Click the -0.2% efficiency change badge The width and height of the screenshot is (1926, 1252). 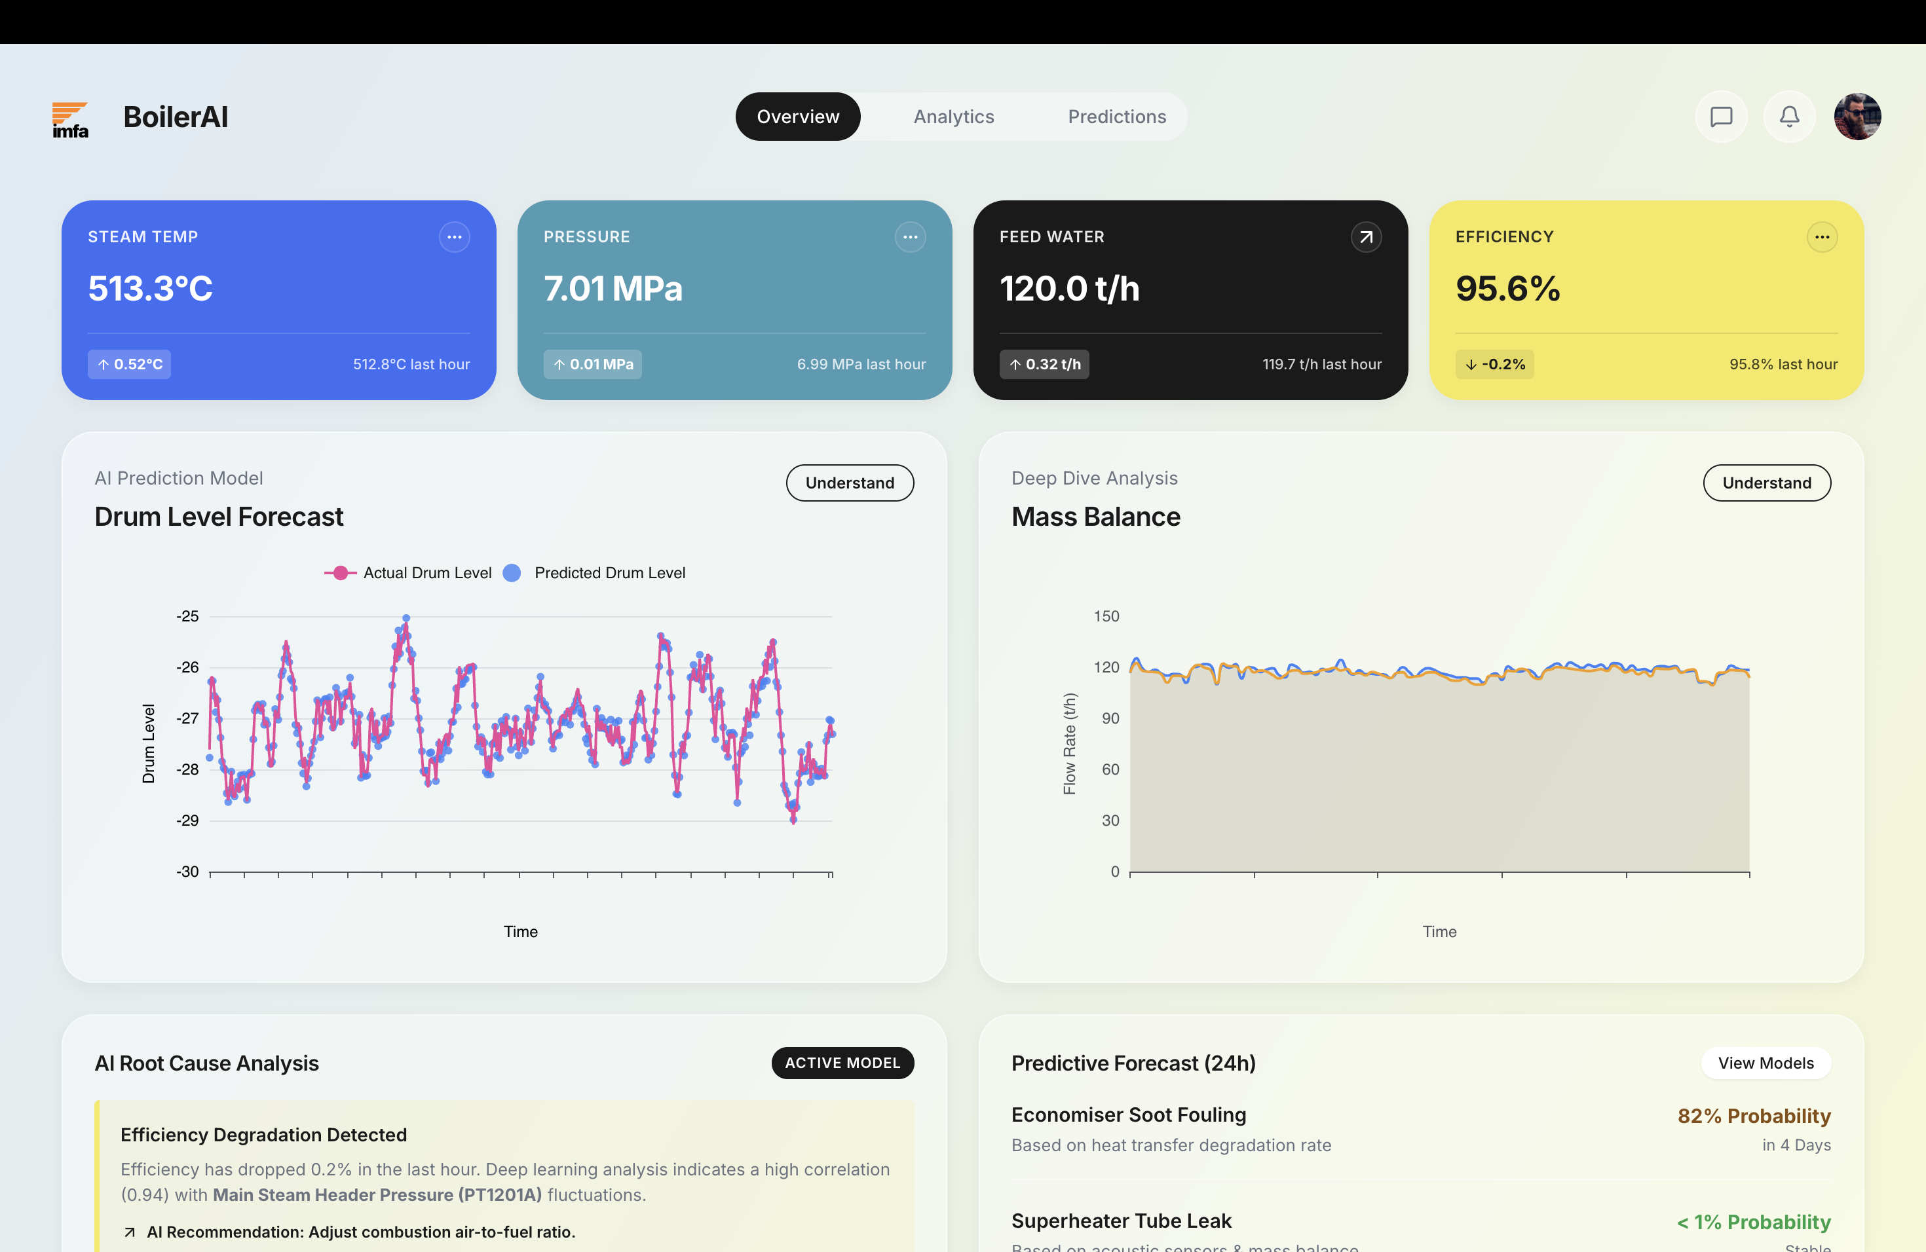[x=1494, y=364]
